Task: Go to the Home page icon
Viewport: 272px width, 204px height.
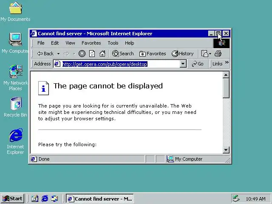Action: tap(102, 54)
